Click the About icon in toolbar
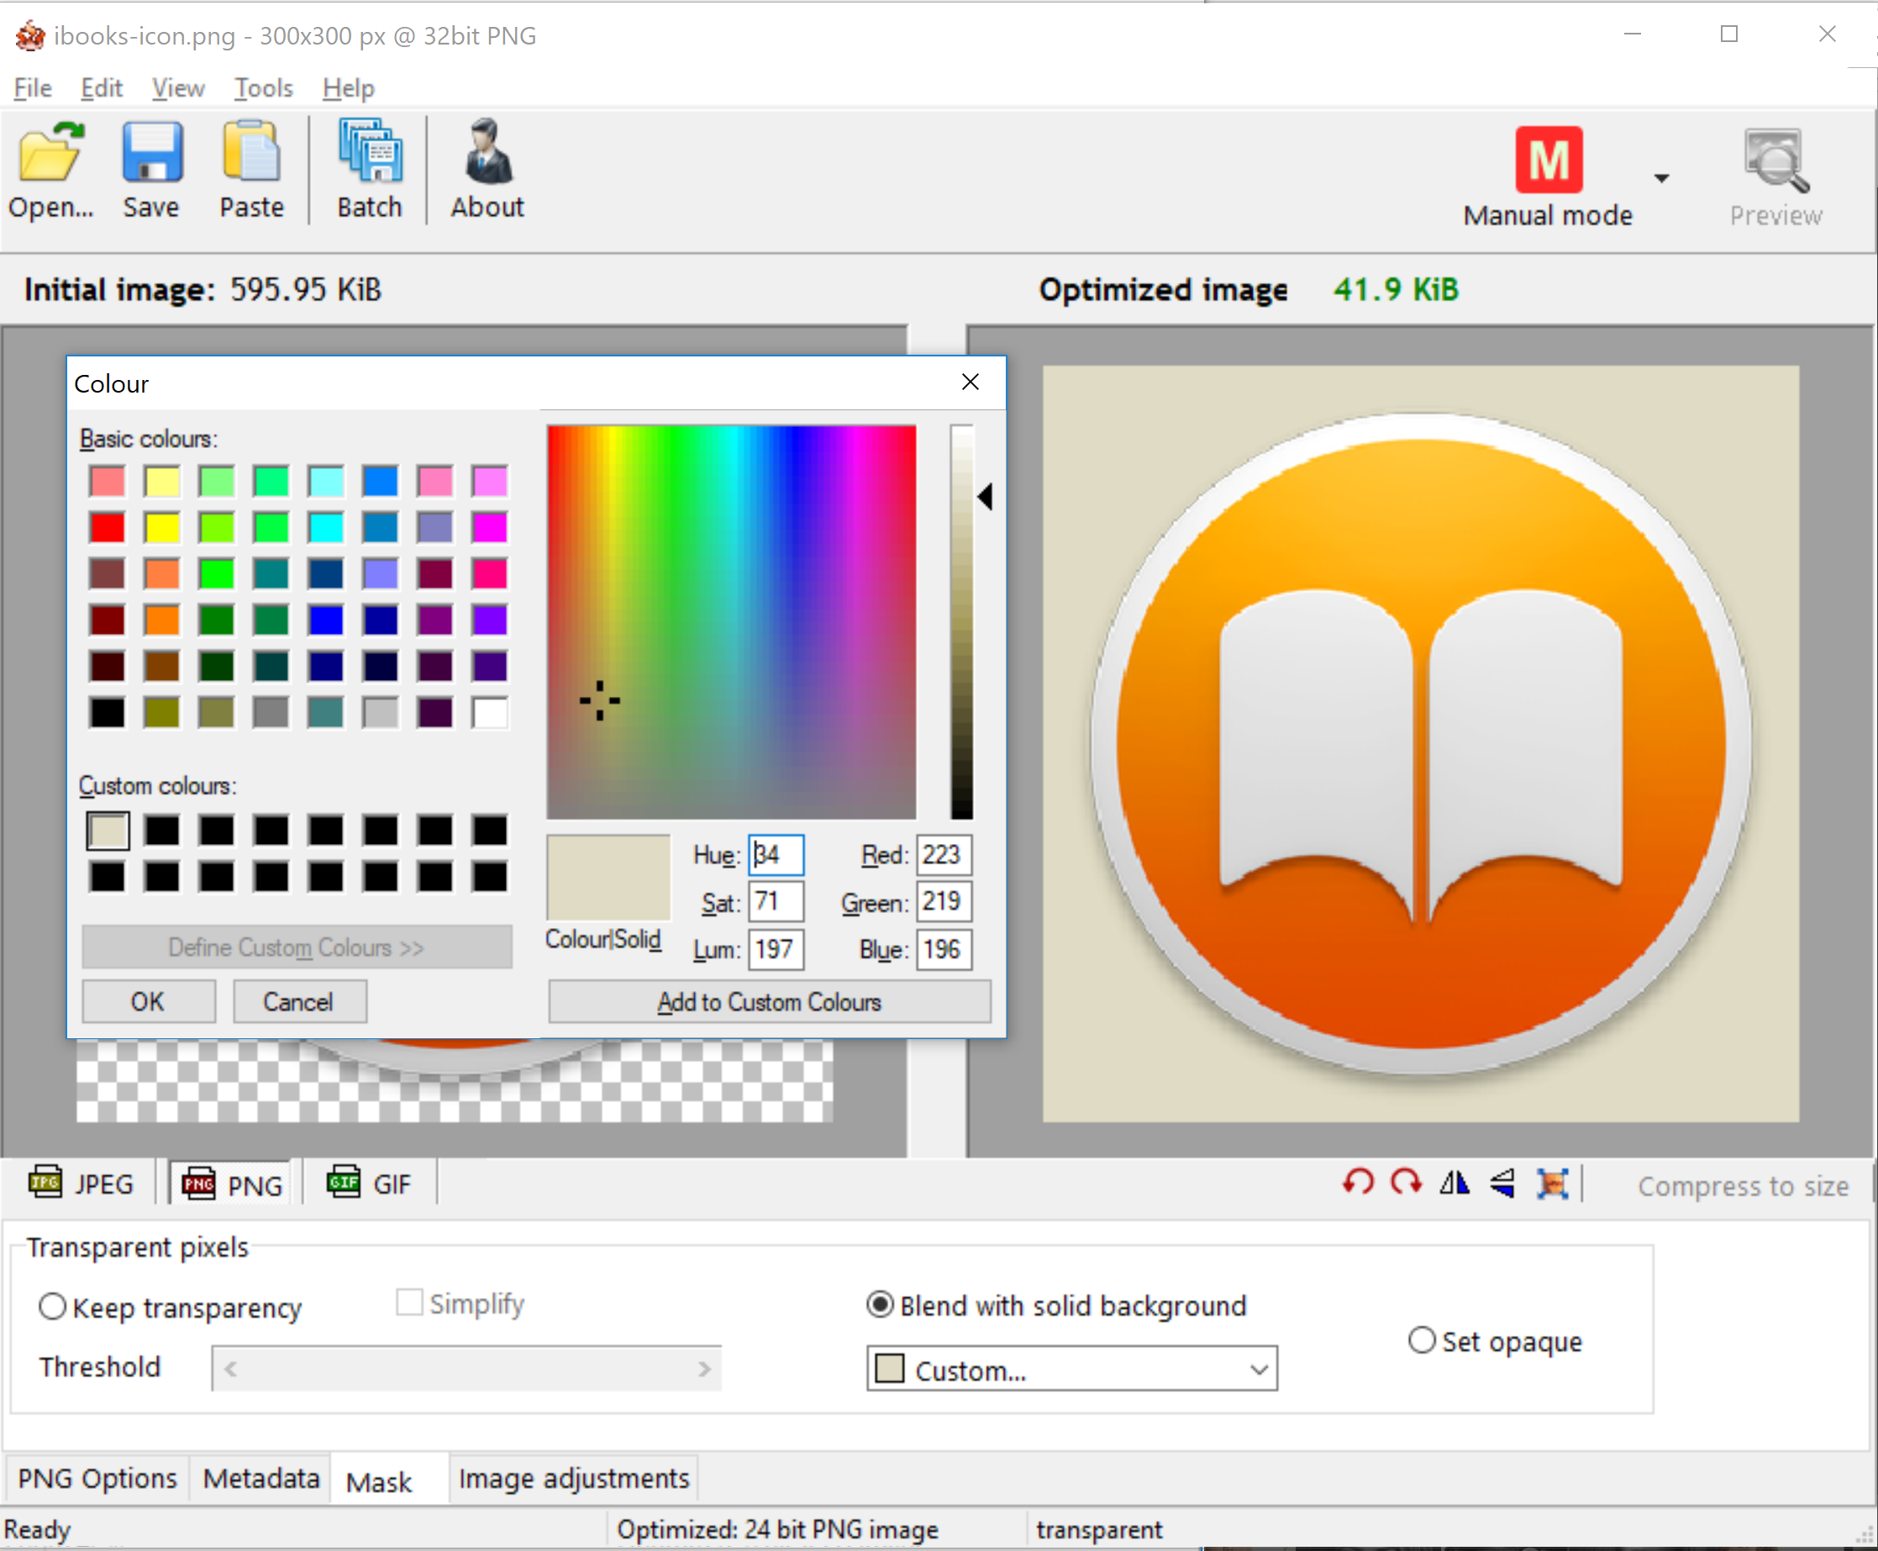 487,154
